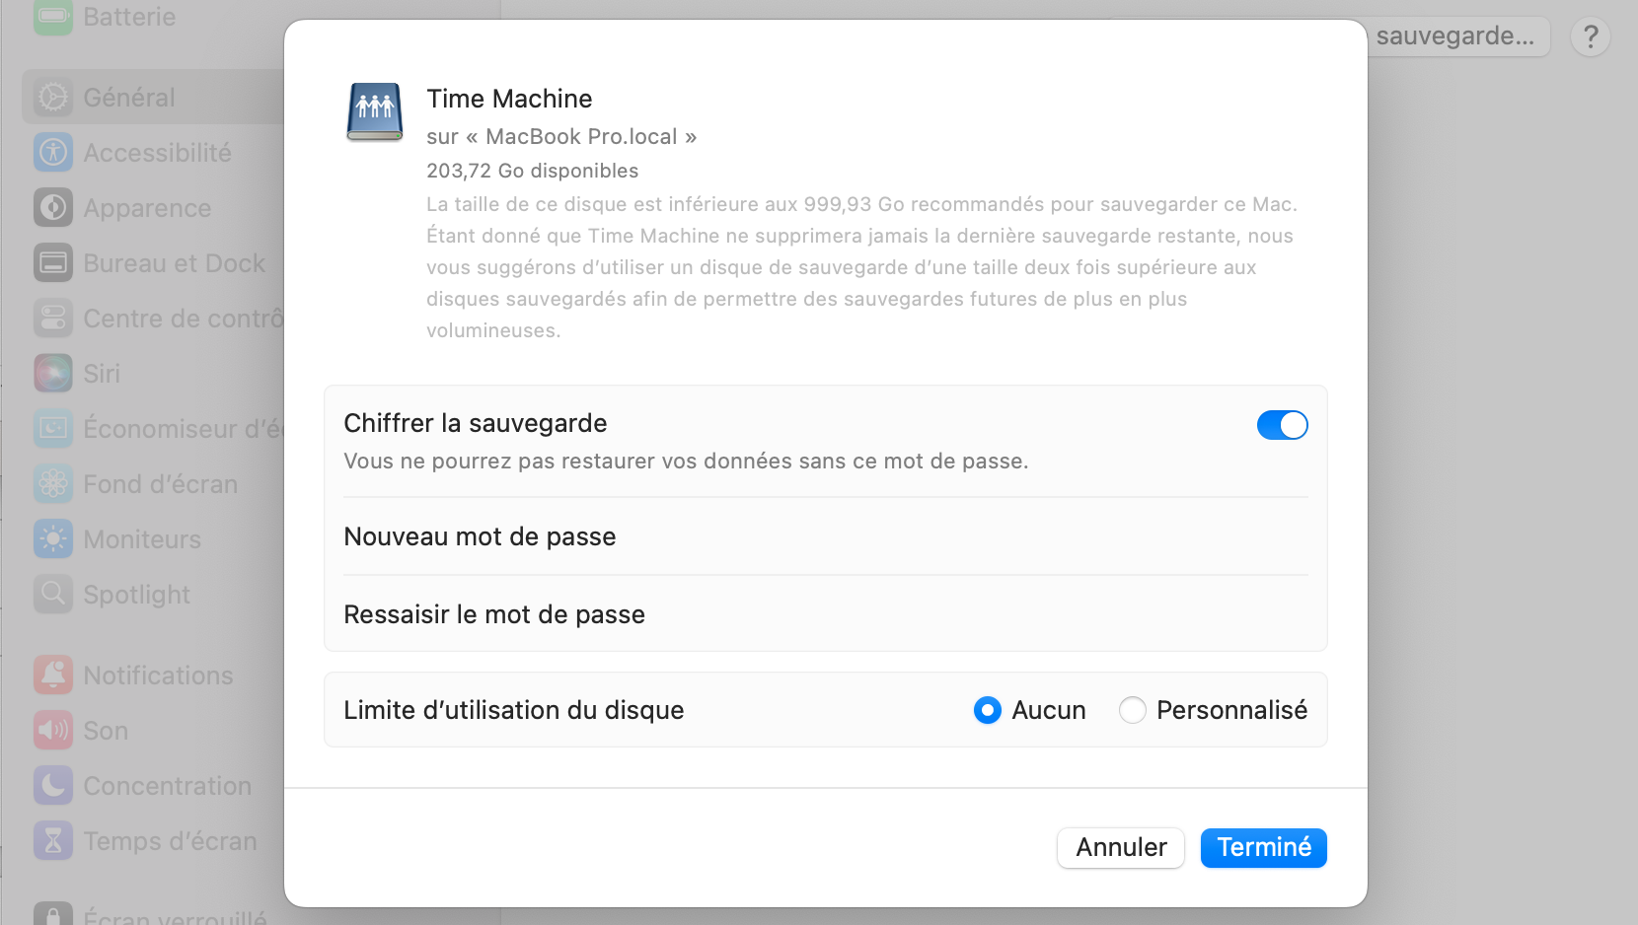The height and width of the screenshot is (925, 1638).
Task: Click the '203,72 Go disponibles' text
Action: (x=533, y=171)
